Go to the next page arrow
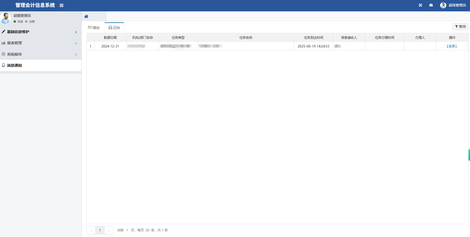The image size is (470, 237). coord(109,230)
